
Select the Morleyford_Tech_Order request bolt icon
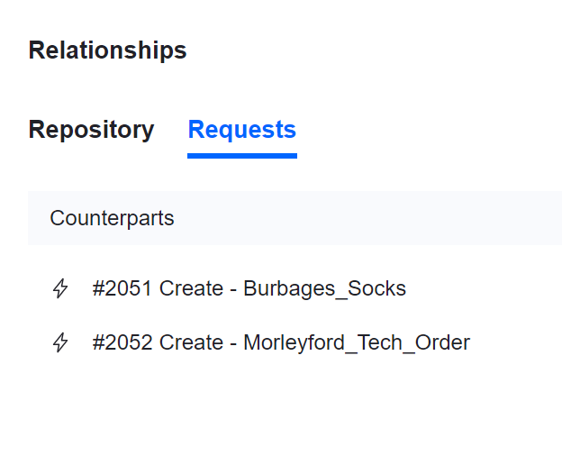coord(60,343)
